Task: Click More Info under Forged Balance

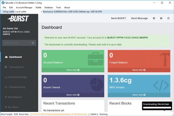Action: click(139, 70)
